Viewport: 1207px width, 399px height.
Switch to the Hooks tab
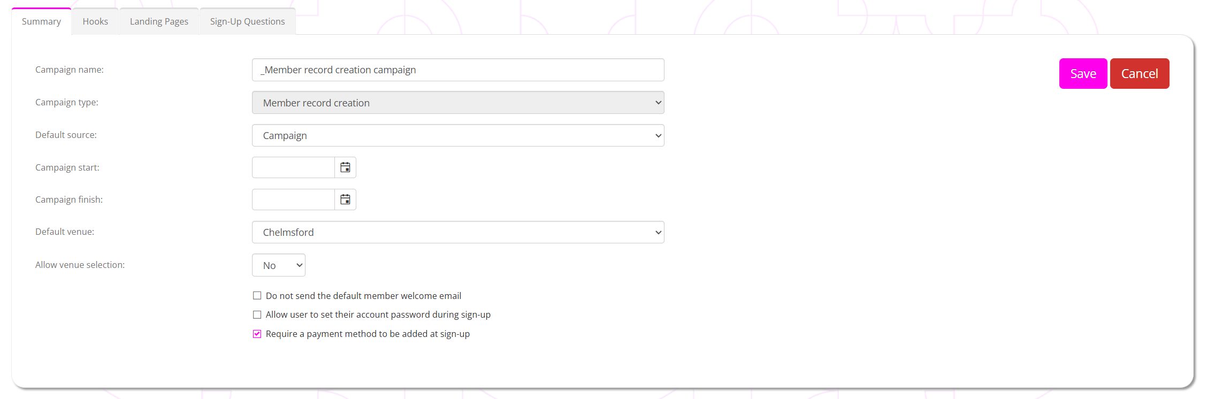click(x=95, y=21)
